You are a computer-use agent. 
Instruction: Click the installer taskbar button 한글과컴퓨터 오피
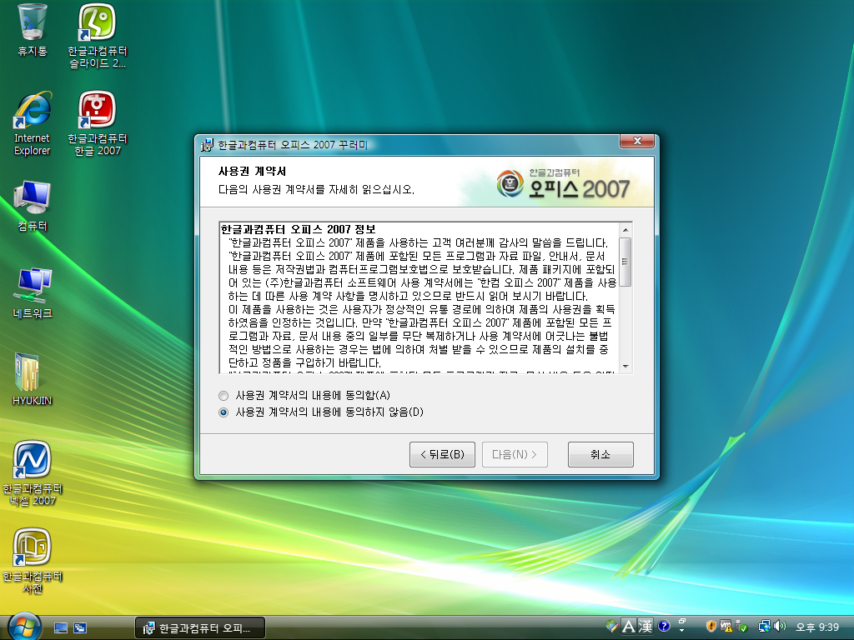point(200,628)
